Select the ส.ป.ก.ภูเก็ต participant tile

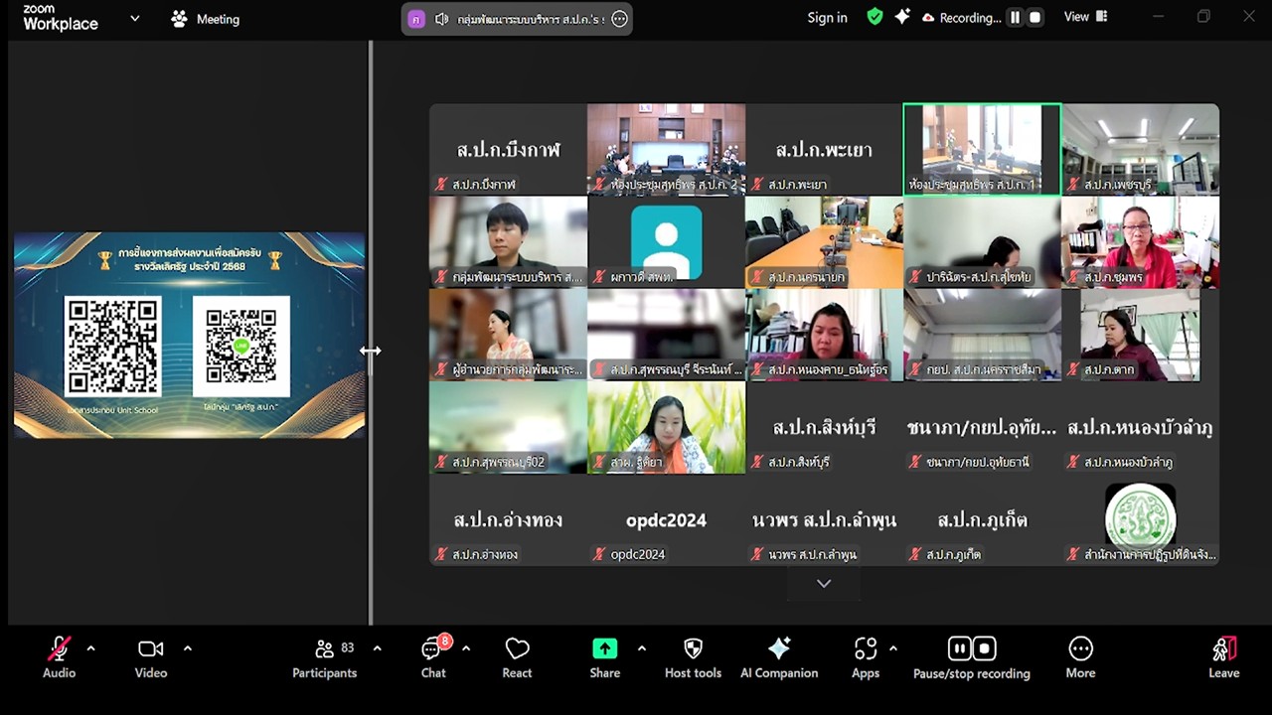(982, 520)
